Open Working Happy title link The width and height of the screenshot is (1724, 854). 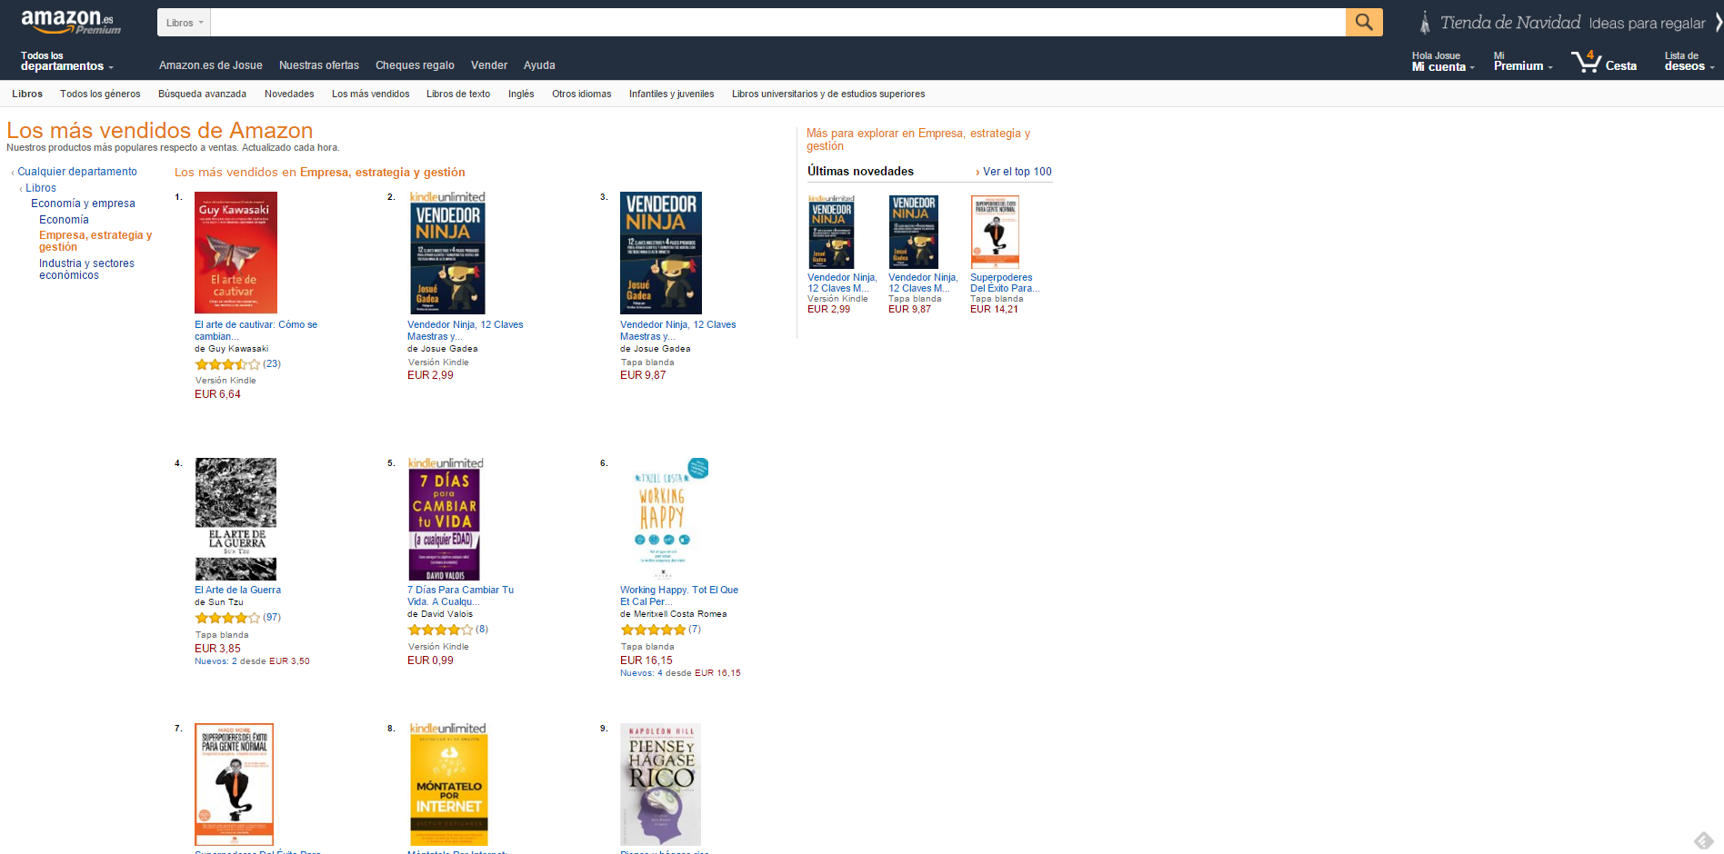pos(679,595)
